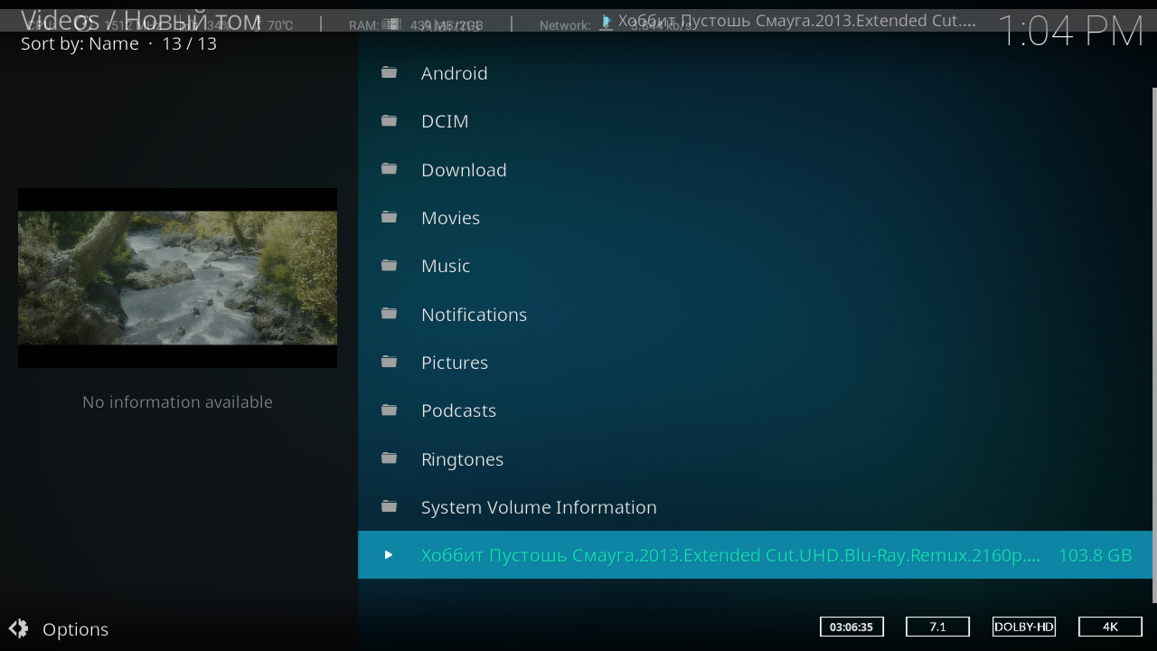This screenshot has width=1157, height=651.
Task: Click the Notifications folder icon
Action: tap(390, 314)
